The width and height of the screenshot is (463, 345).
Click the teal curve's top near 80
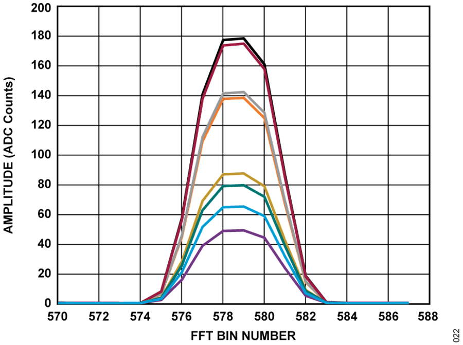tap(234, 186)
